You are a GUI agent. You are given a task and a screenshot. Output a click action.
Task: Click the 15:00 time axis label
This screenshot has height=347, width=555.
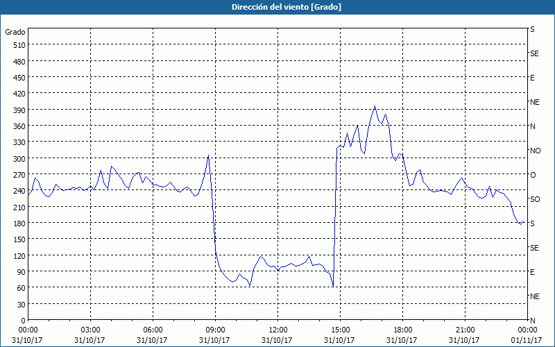(340, 330)
